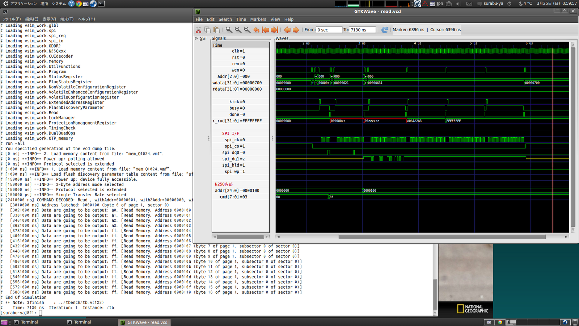Jump to waveform start with the left arrow icon

pyautogui.click(x=265, y=30)
